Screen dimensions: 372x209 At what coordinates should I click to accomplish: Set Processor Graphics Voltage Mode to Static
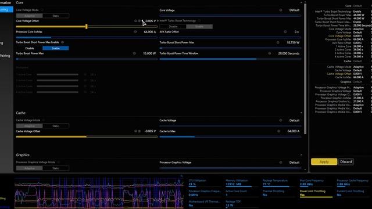click(x=56, y=168)
